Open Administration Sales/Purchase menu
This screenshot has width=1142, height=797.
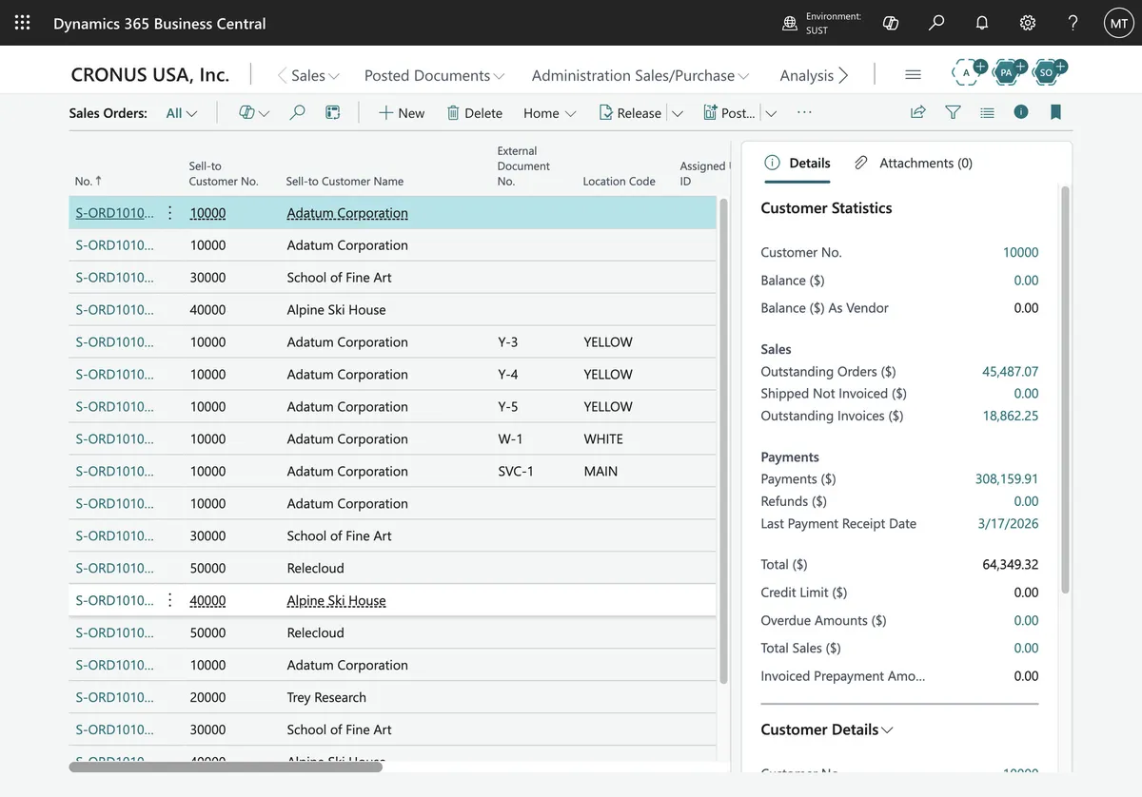coord(641,75)
